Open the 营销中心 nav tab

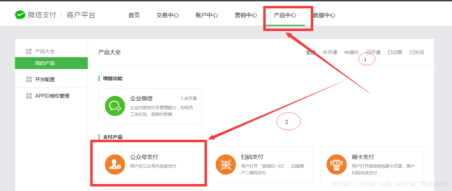pyautogui.click(x=246, y=15)
